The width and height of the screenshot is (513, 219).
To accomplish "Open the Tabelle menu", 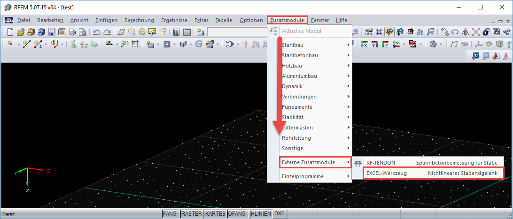I will pyautogui.click(x=224, y=20).
